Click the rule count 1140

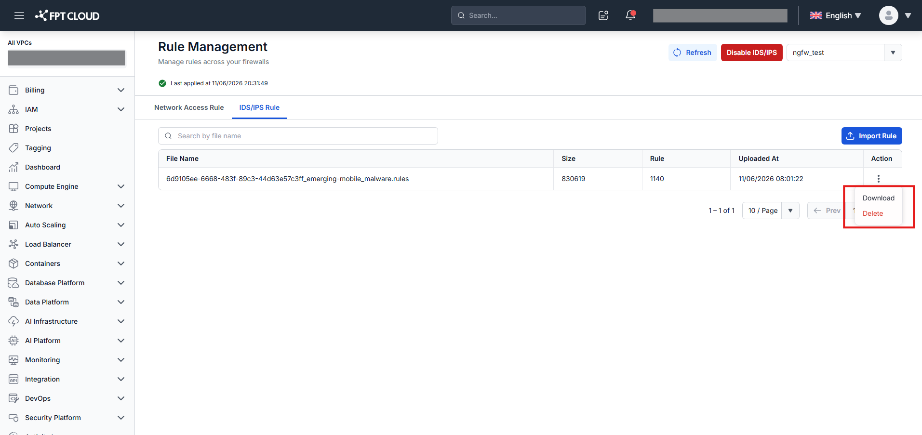pos(656,179)
